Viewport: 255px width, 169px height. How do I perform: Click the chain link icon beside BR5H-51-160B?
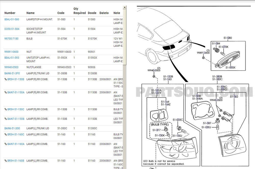pos(6,161)
